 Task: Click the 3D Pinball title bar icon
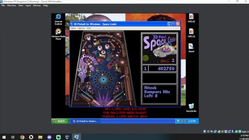(x=72, y=24)
